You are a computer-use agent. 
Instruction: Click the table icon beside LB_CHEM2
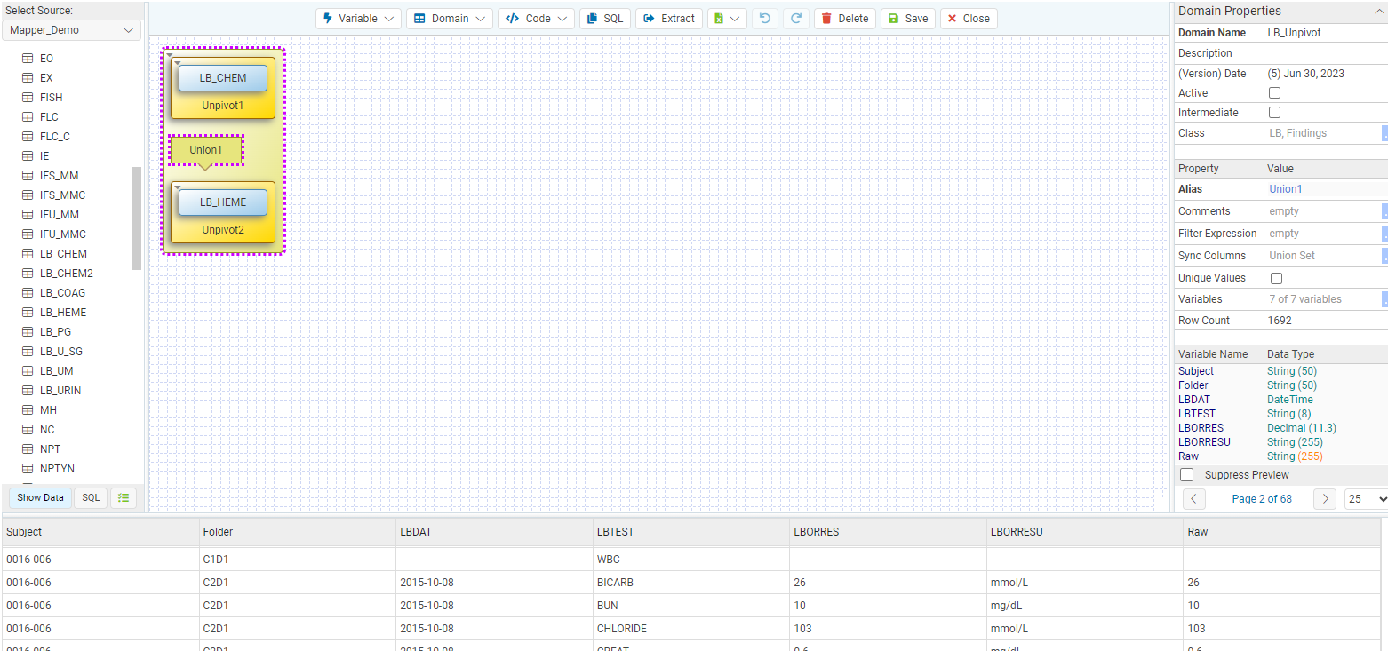(28, 274)
